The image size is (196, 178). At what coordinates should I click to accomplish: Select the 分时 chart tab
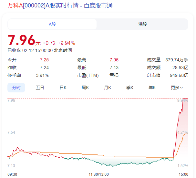click(16, 88)
